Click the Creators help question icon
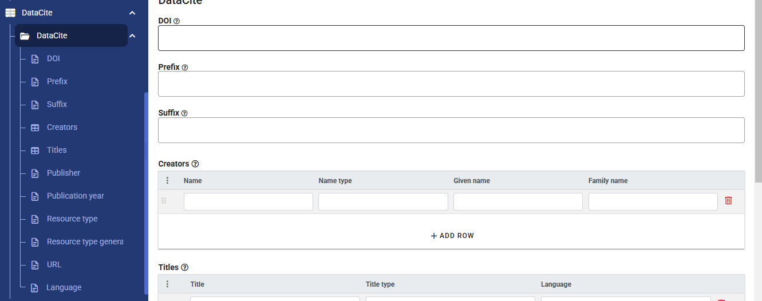This screenshot has height=301, width=762. tap(195, 164)
